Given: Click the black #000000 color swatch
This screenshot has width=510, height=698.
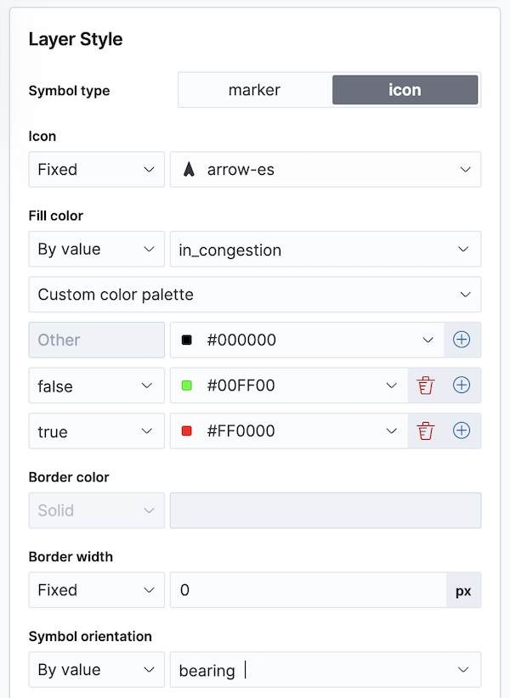Looking at the screenshot, I should 187,341.
